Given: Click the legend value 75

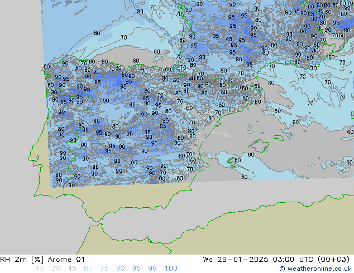Looking at the screenshot, I should (x=104, y=269).
